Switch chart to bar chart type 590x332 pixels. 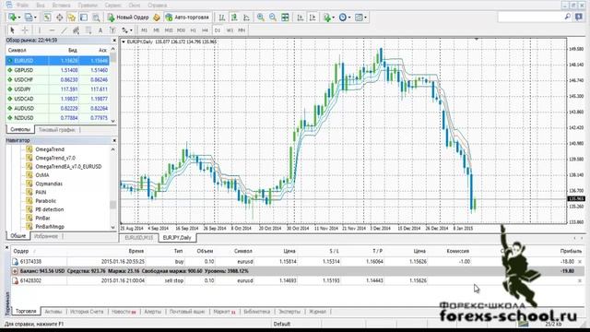(x=222, y=18)
